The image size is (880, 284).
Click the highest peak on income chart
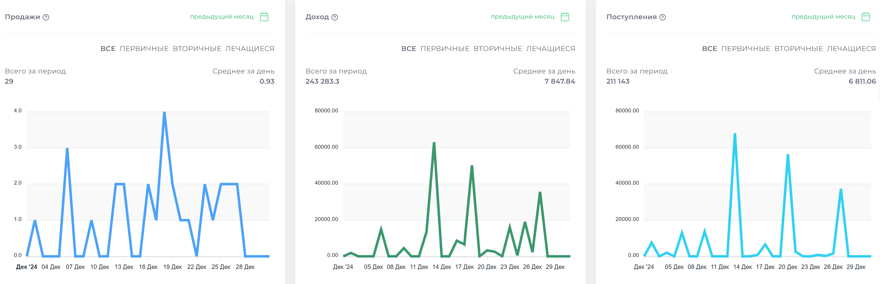tap(434, 143)
